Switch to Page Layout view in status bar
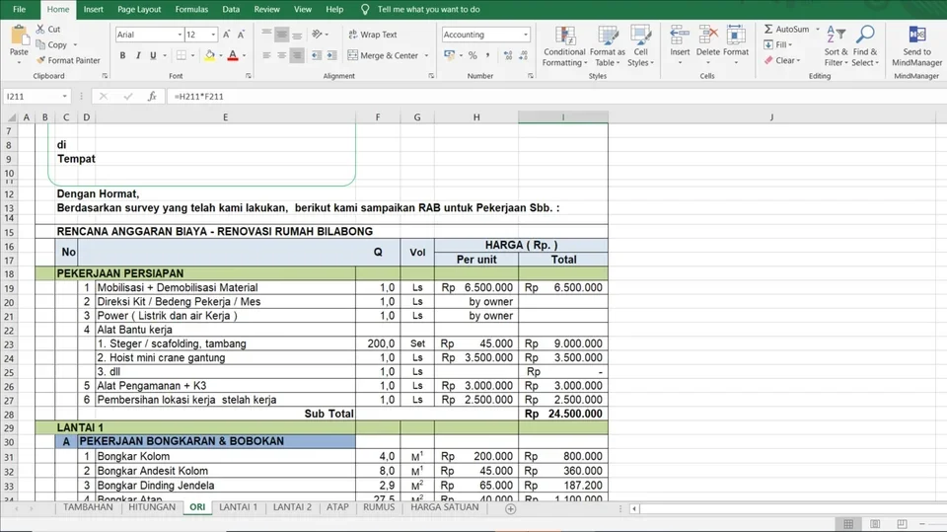The height and width of the screenshot is (532, 947). [x=875, y=523]
